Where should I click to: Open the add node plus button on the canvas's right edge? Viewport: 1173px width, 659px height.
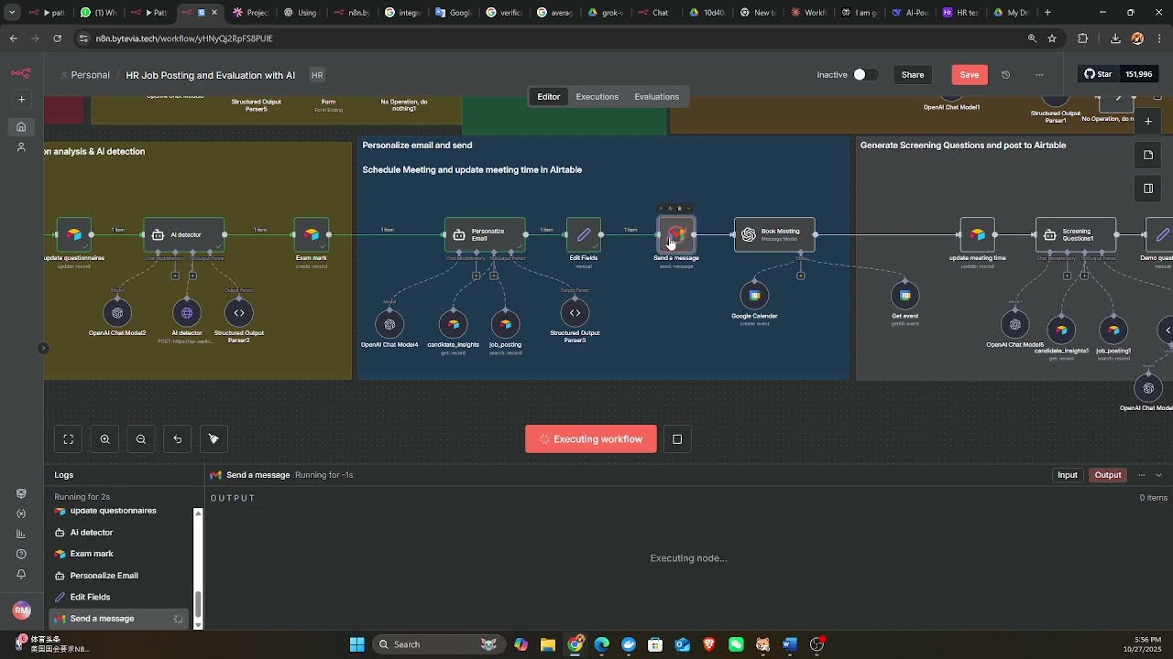[1148, 121]
